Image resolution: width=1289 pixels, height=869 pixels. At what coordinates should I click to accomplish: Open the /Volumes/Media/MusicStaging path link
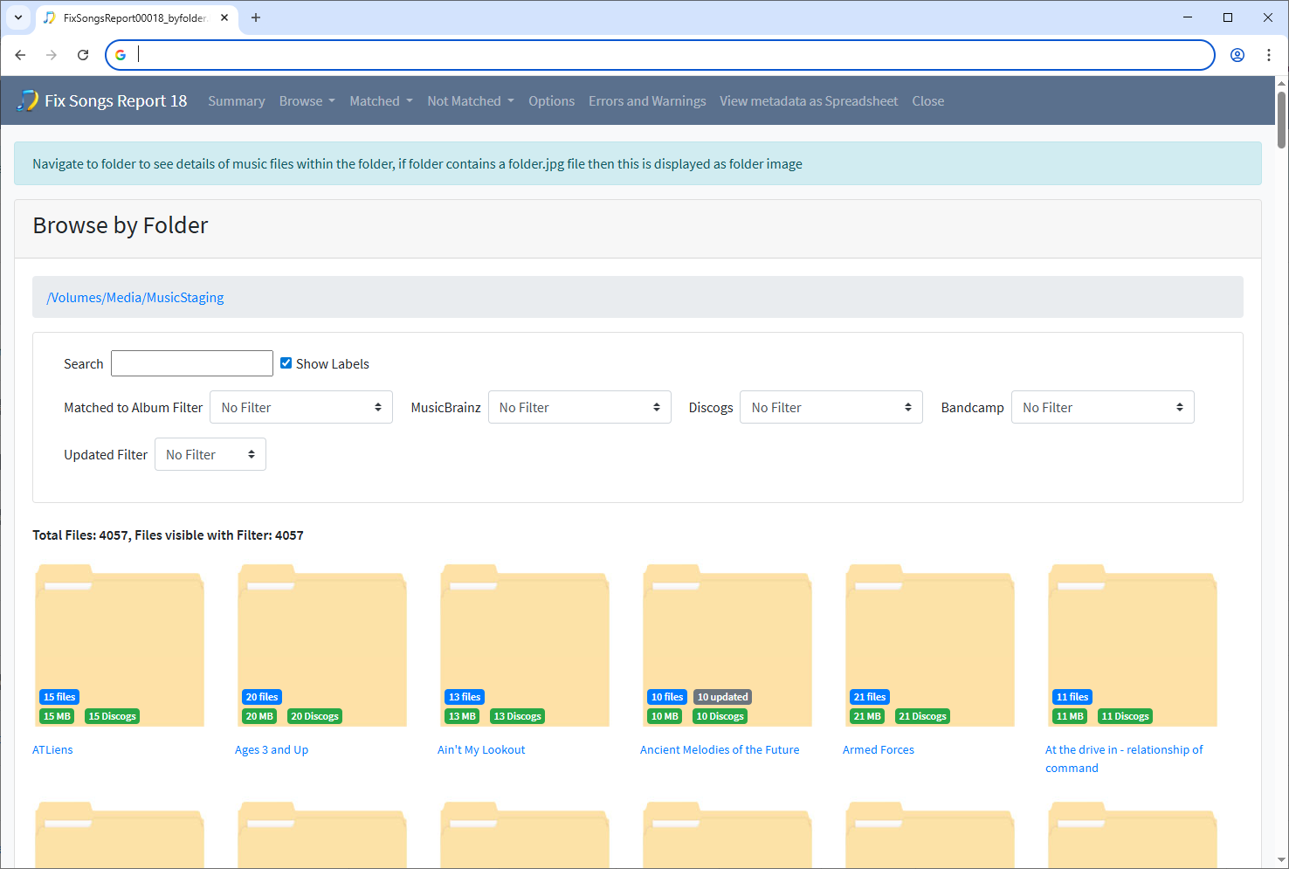pos(135,297)
